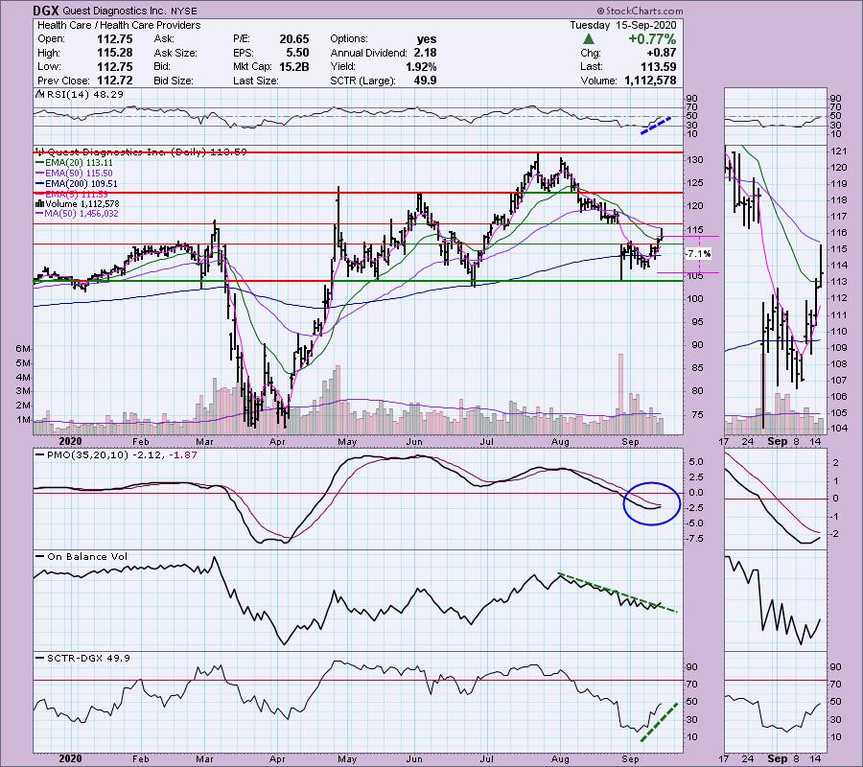The height and width of the screenshot is (767, 863).
Task: Click the MA(50) 1,456,032 legend entry
Action: point(82,214)
